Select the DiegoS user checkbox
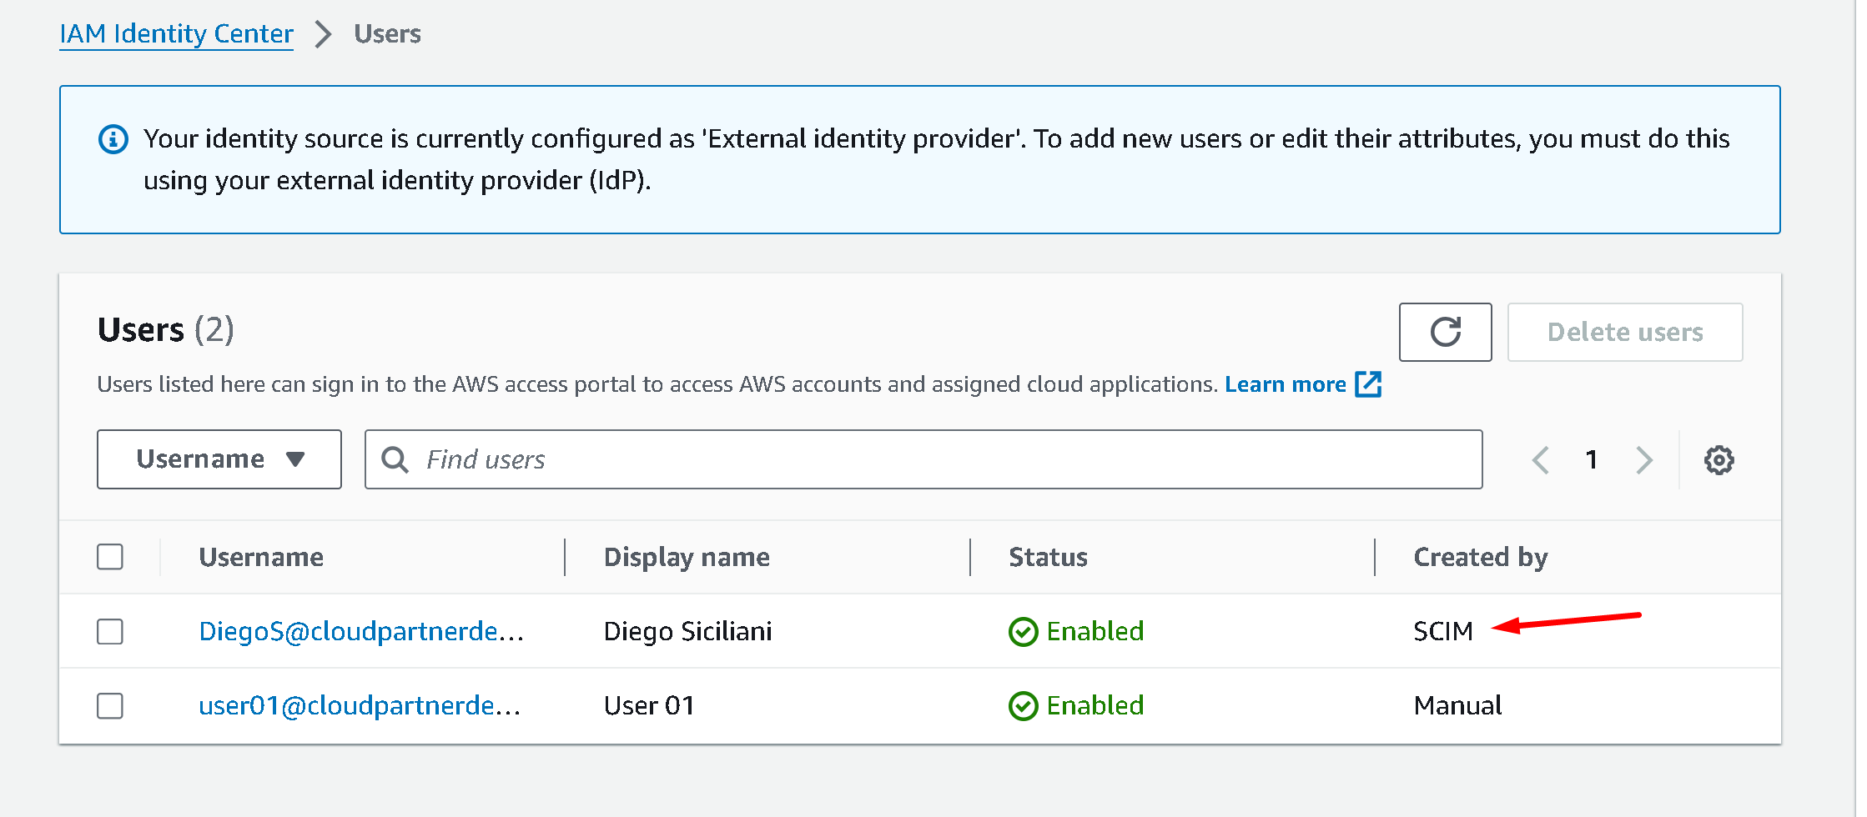This screenshot has width=1867, height=817. pyautogui.click(x=110, y=632)
